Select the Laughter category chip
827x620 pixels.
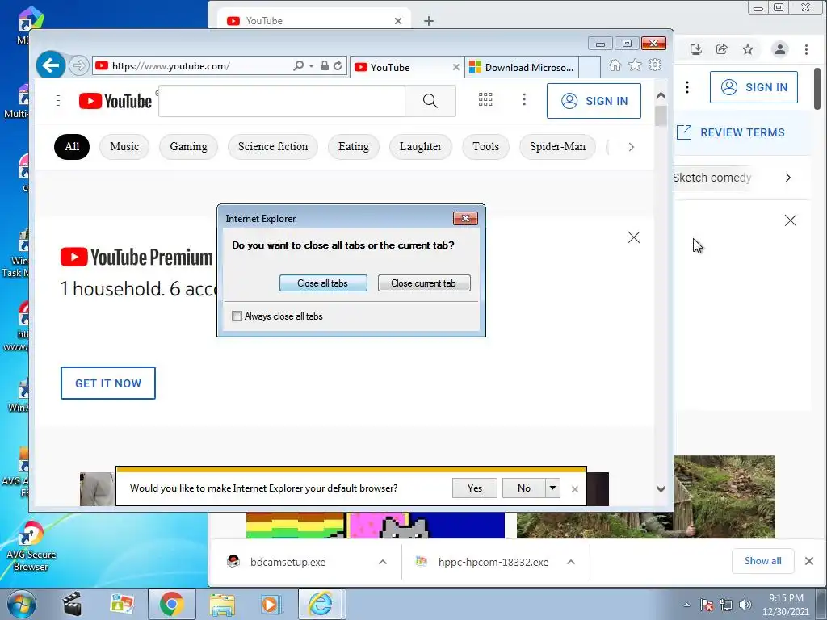[x=420, y=147]
